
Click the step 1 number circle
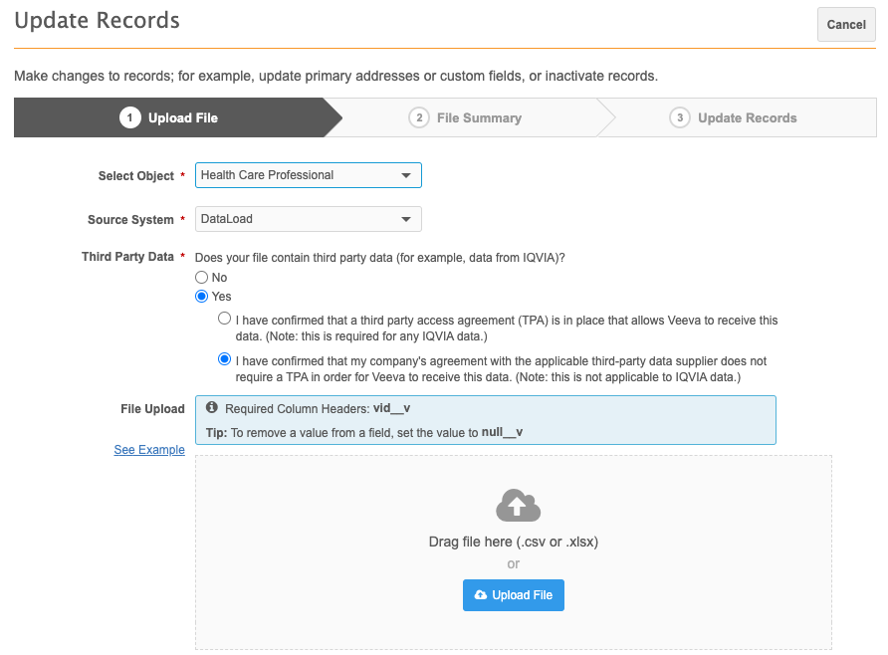[129, 117]
